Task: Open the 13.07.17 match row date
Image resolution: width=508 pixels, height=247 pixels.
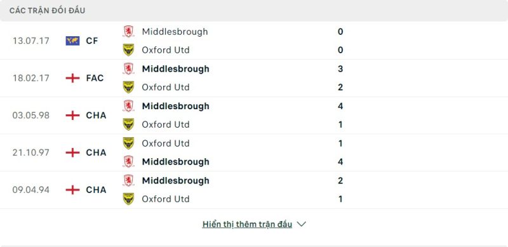Action: click(x=31, y=41)
